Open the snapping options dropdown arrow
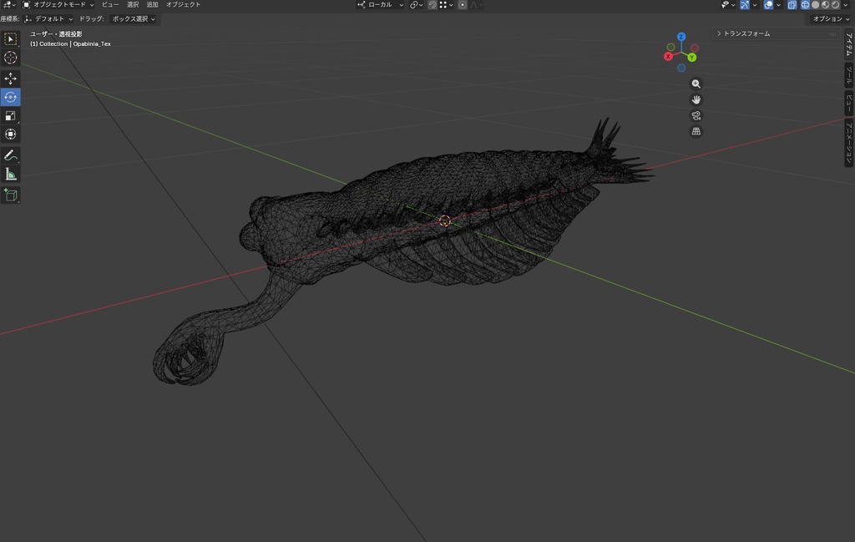This screenshot has width=855, height=542. 450,5
